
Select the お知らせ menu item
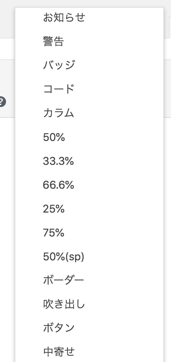point(89,18)
